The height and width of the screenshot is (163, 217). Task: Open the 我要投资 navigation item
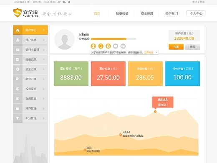coord(122,13)
